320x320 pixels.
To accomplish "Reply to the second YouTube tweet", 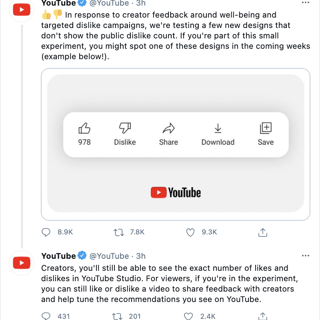I will [46, 316].
